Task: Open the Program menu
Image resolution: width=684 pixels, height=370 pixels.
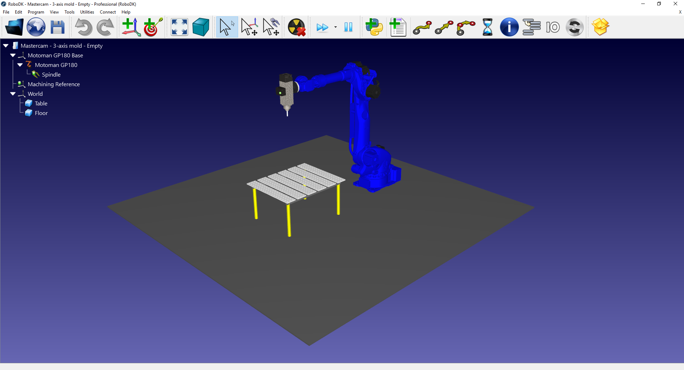Action: click(36, 12)
